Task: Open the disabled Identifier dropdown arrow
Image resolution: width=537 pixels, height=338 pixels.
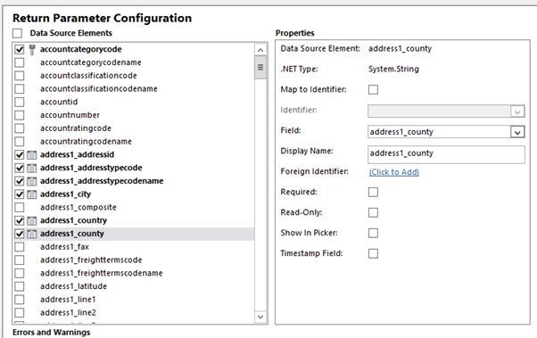Action: [517, 111]
